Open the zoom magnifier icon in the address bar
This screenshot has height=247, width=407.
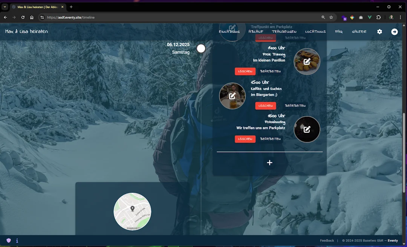tap(323, 17)
